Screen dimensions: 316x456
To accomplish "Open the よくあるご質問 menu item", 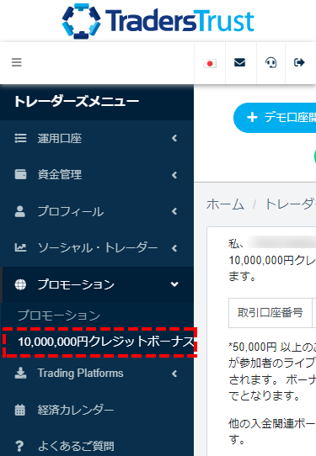I will pyautogui.click(x=97, y=446).
